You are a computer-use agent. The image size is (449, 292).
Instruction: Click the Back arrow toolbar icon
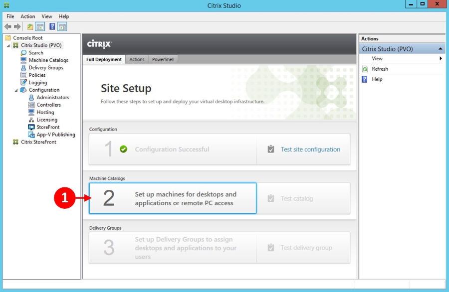pos(7,27)
